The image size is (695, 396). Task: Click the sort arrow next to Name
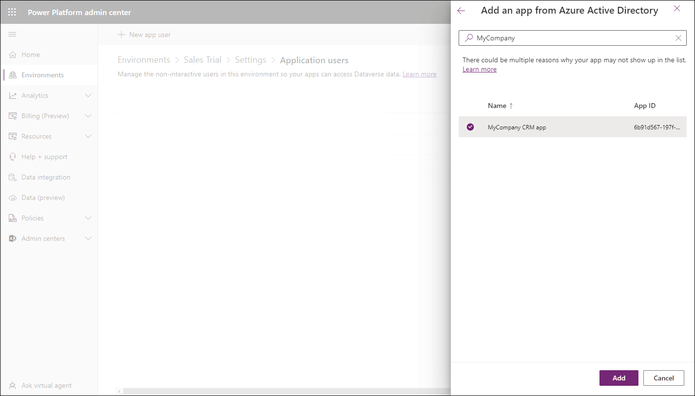coord(511,106)
